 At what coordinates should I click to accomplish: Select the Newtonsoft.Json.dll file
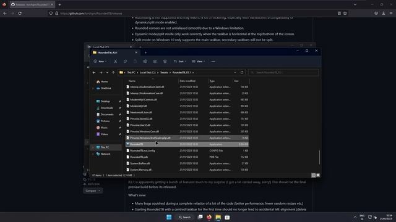tap(187, 112)
